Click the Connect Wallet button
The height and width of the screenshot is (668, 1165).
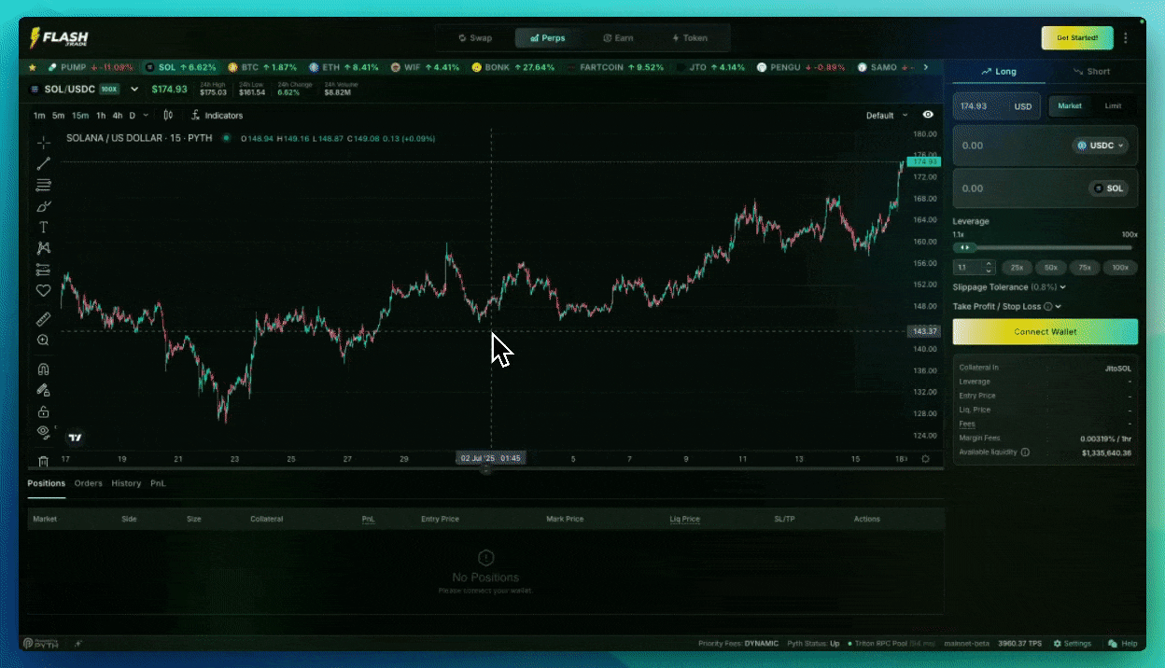(x=1045, y=332)
